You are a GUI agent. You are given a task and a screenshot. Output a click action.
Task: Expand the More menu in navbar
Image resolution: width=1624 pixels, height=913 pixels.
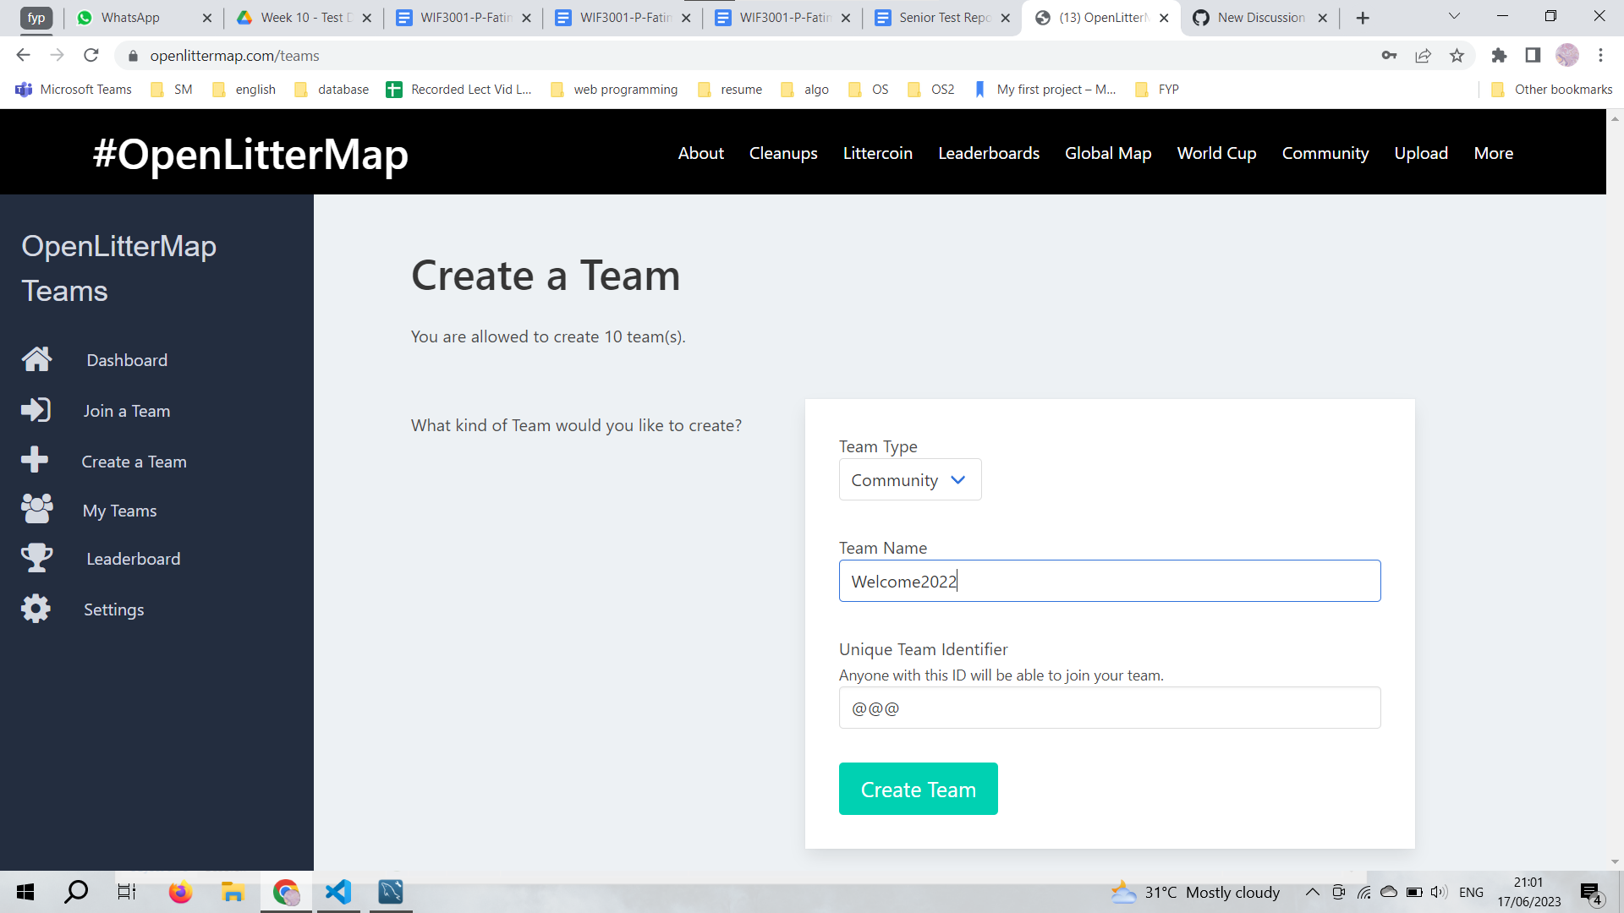click(x=1493, y=153)
